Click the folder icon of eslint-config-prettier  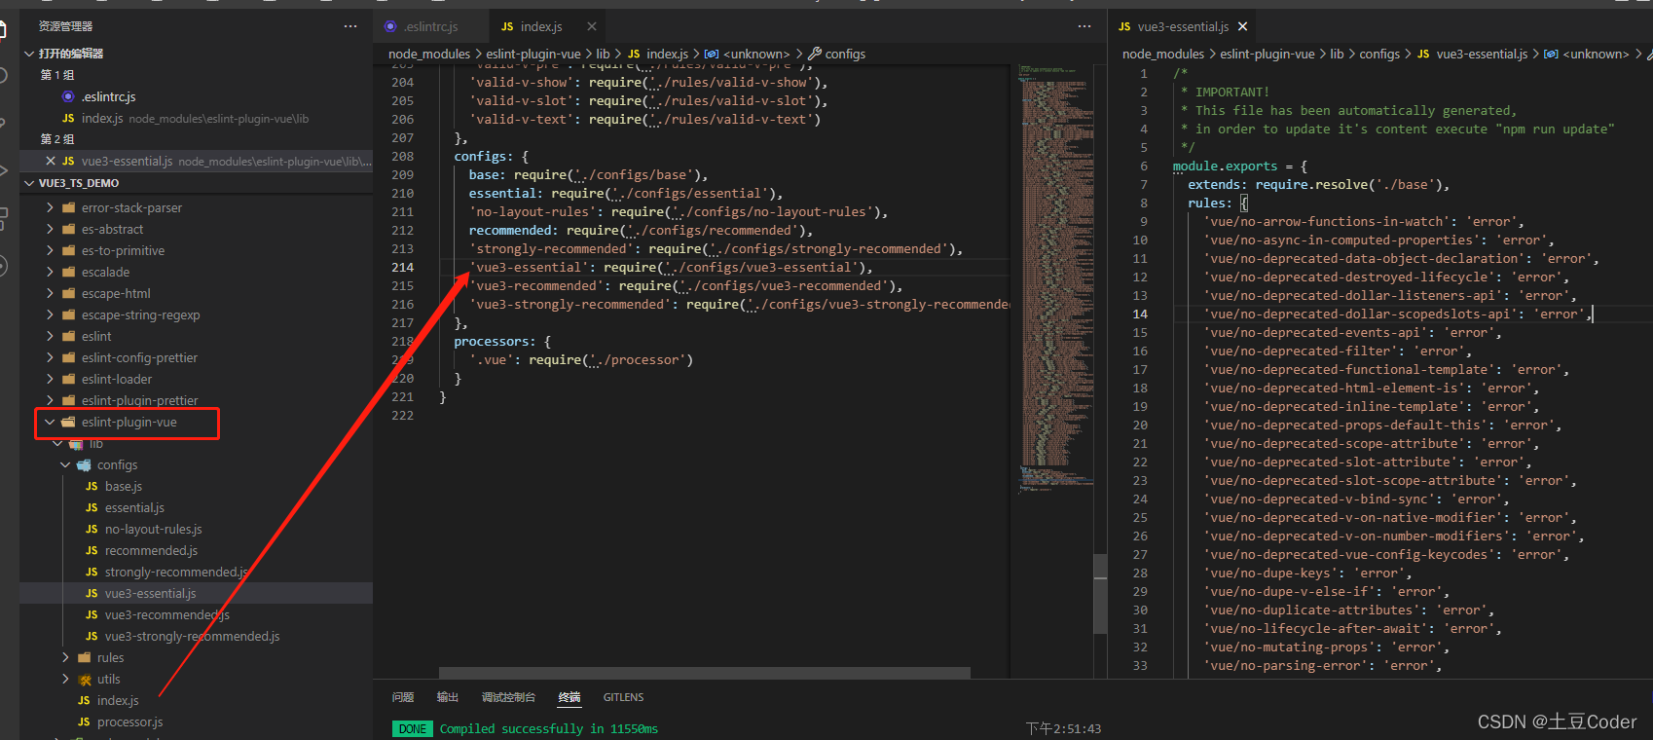[x=69, y=357]
